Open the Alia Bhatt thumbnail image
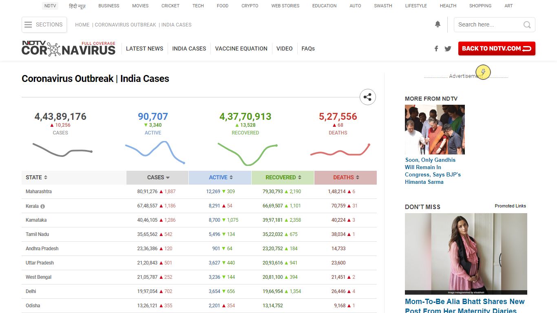 tap(466, 254)
